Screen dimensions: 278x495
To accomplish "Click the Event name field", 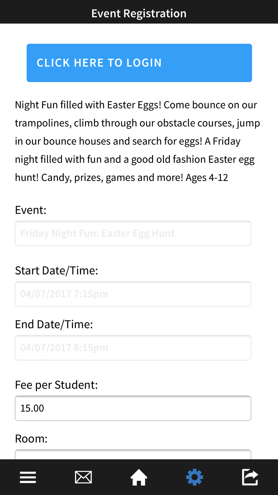I will click(x=133, y=233).
